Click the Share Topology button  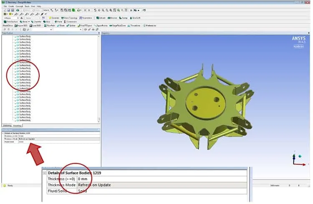(x=69, y=18)
